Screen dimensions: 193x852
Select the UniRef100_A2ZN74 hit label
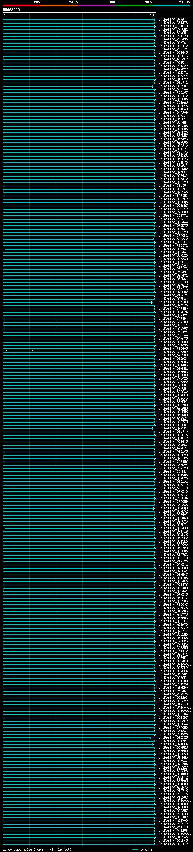(x=173, y=448)
